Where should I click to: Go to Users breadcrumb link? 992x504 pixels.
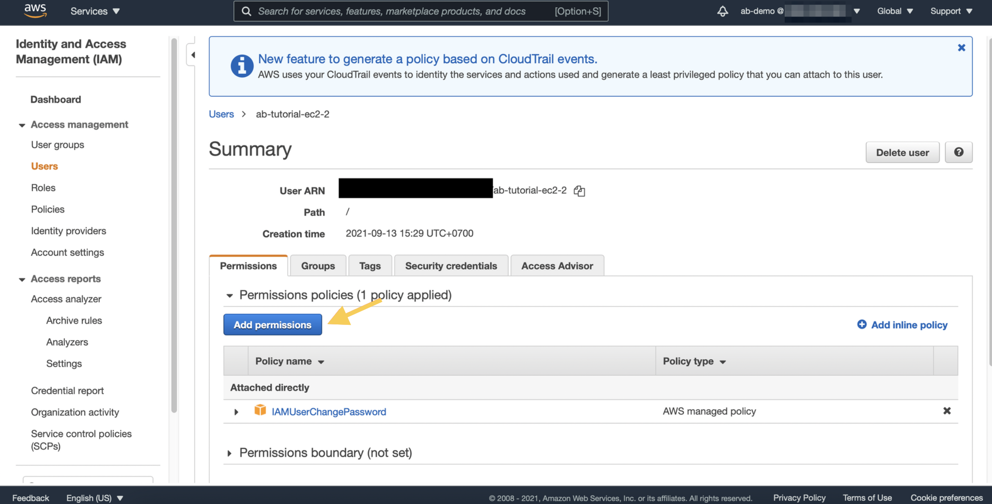[x=221, y=114]
